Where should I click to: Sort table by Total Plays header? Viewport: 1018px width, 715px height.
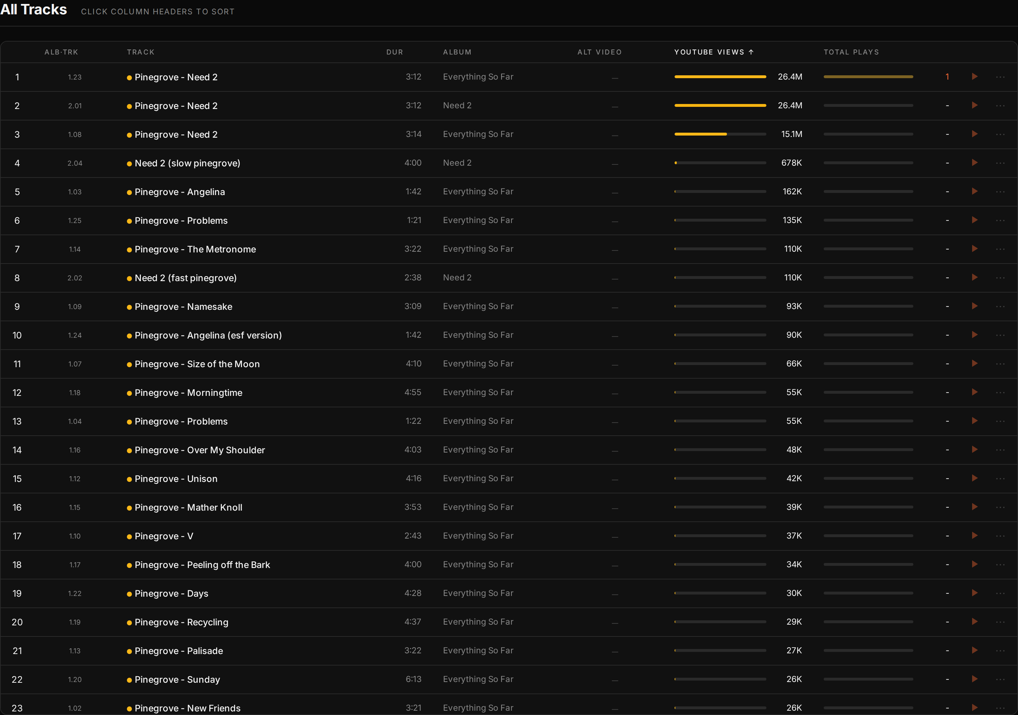[x=851, y=52]
